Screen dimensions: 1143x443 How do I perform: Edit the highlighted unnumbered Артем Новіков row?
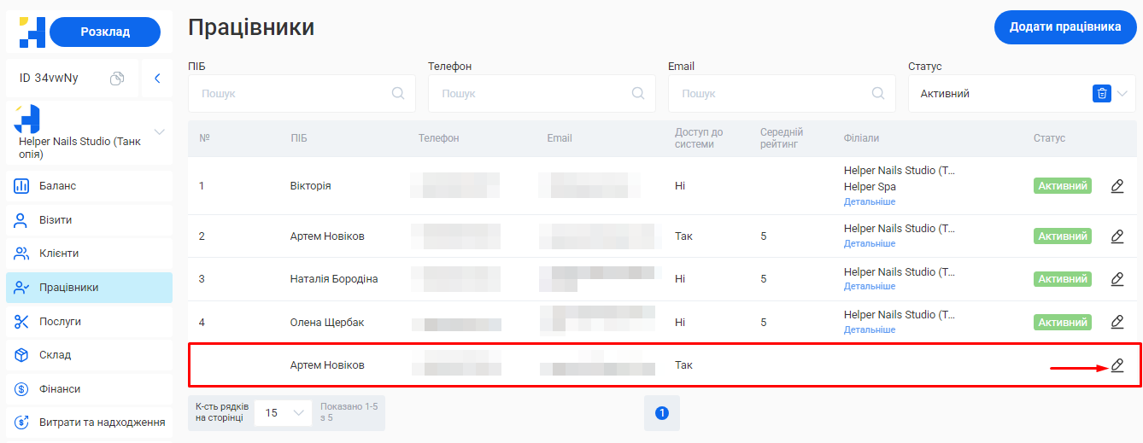tap(1117, 365)
